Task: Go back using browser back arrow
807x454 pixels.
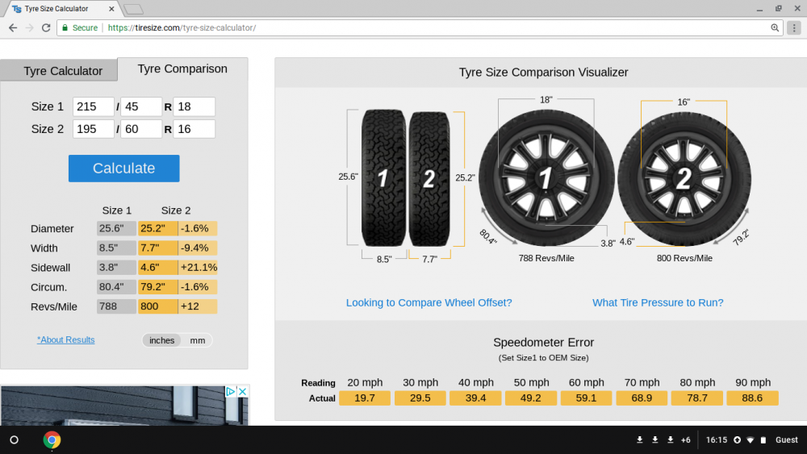Action: [x=13, y=27]
